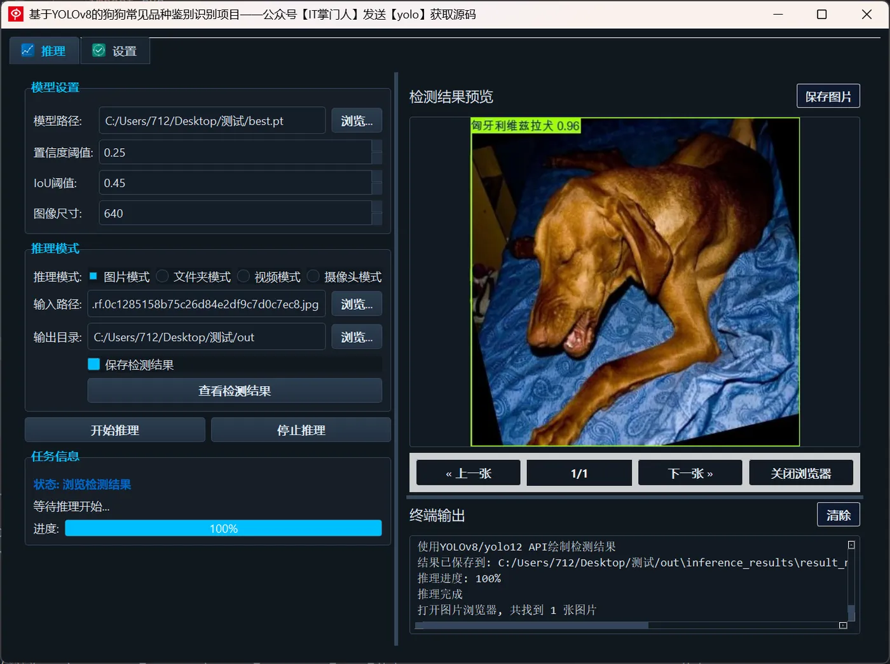Click terminal line starting '结果已保存到'
Screen dimensions: 890x664
click(x=632, y=563)
